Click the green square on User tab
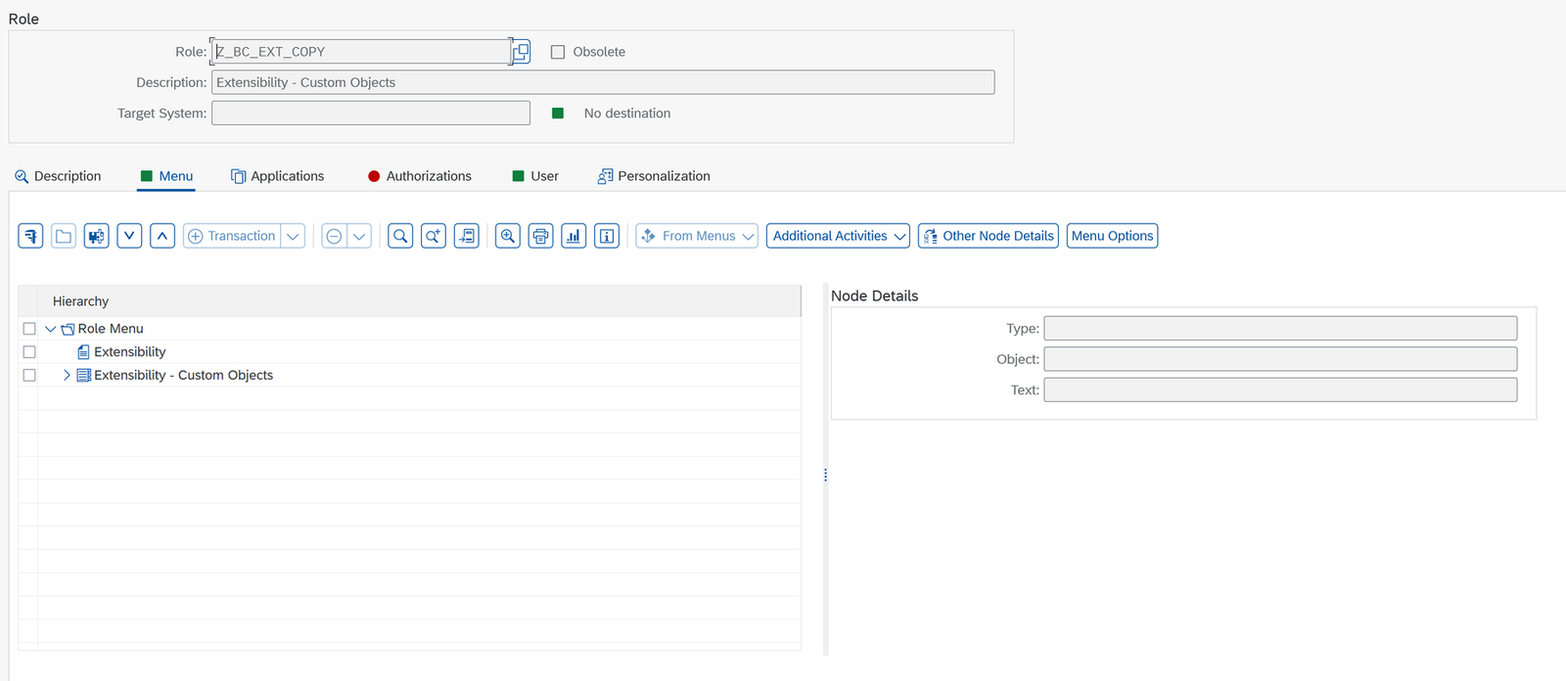The height and width of the screenshot is (681, 1566). click(519, 176)
